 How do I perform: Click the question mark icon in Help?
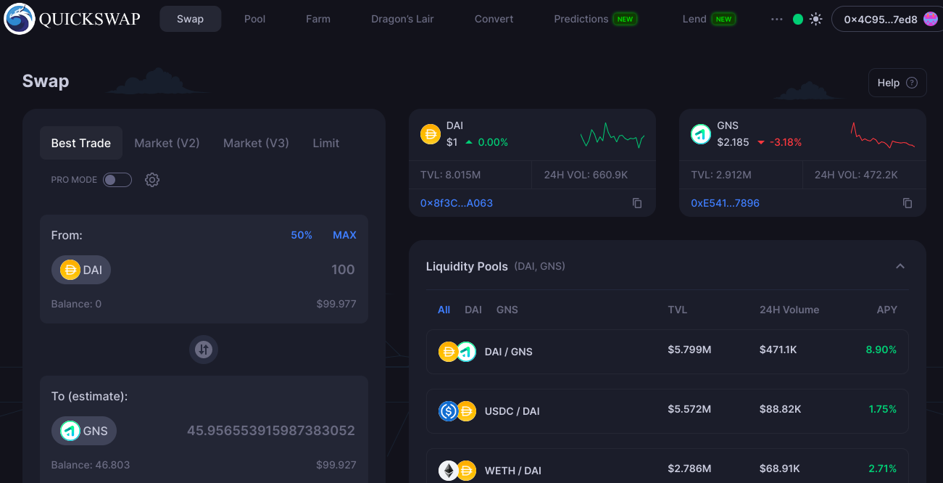tap(912, 83)
